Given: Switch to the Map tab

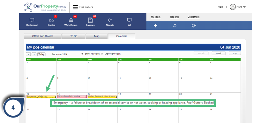Looking at the screenshot, I should coord(97,36).
